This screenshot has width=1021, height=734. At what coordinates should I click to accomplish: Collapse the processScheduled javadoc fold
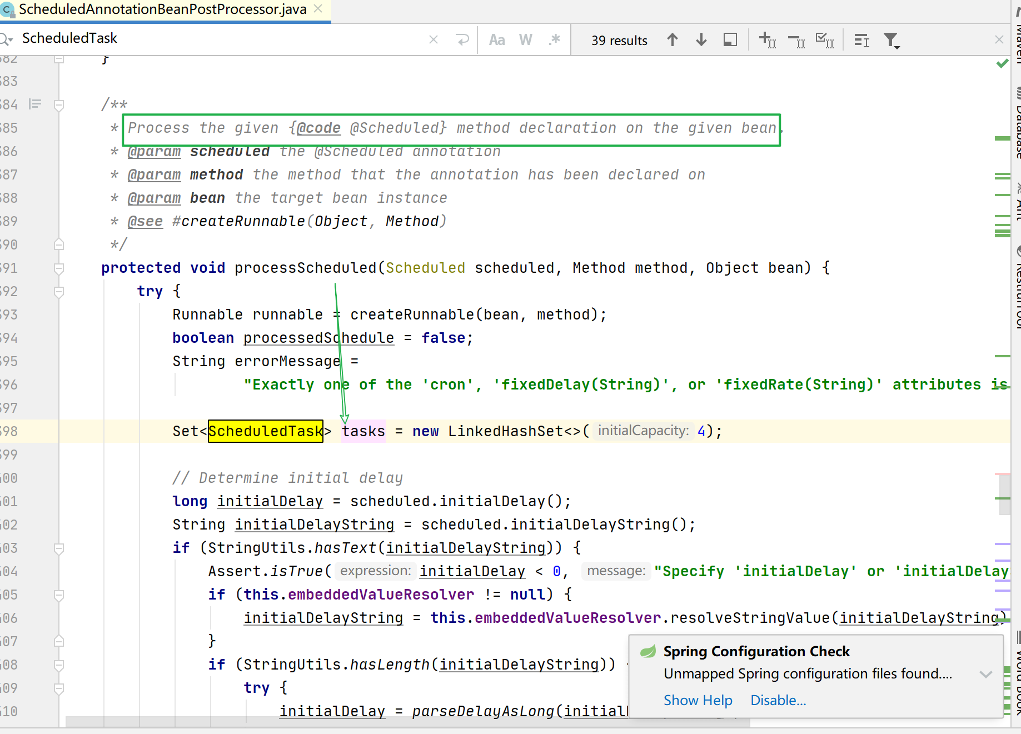58,105
